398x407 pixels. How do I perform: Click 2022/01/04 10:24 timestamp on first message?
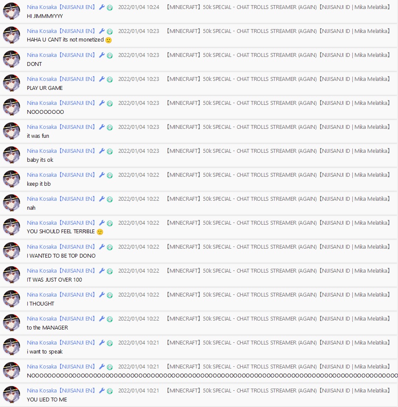pos(139,7)
